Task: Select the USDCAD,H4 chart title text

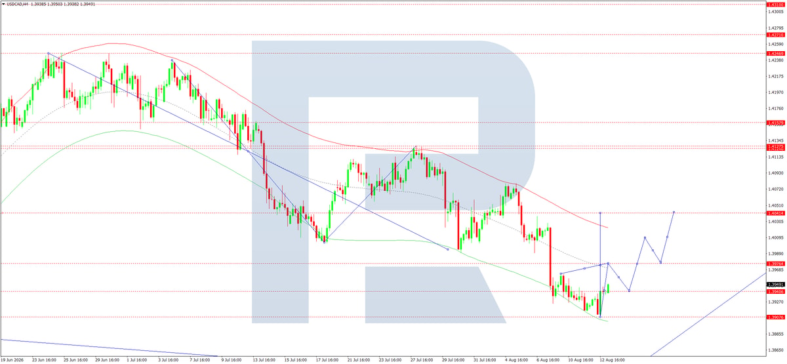Action: pyautogui.click(x=18, y=4)
